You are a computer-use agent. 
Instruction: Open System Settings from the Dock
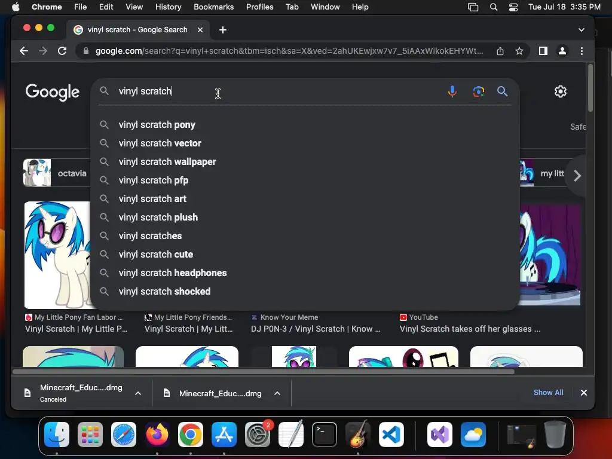tap(258, 434)
